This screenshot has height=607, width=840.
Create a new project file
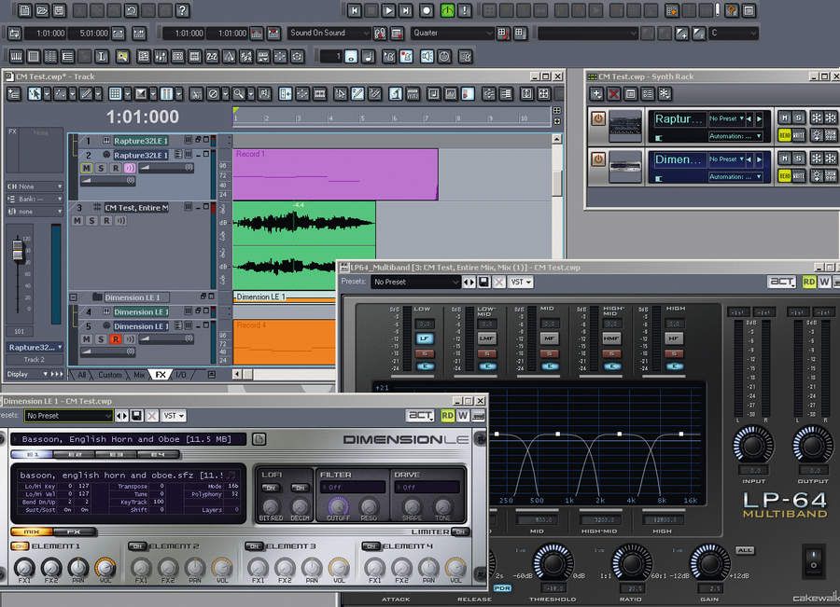point(24,9)
